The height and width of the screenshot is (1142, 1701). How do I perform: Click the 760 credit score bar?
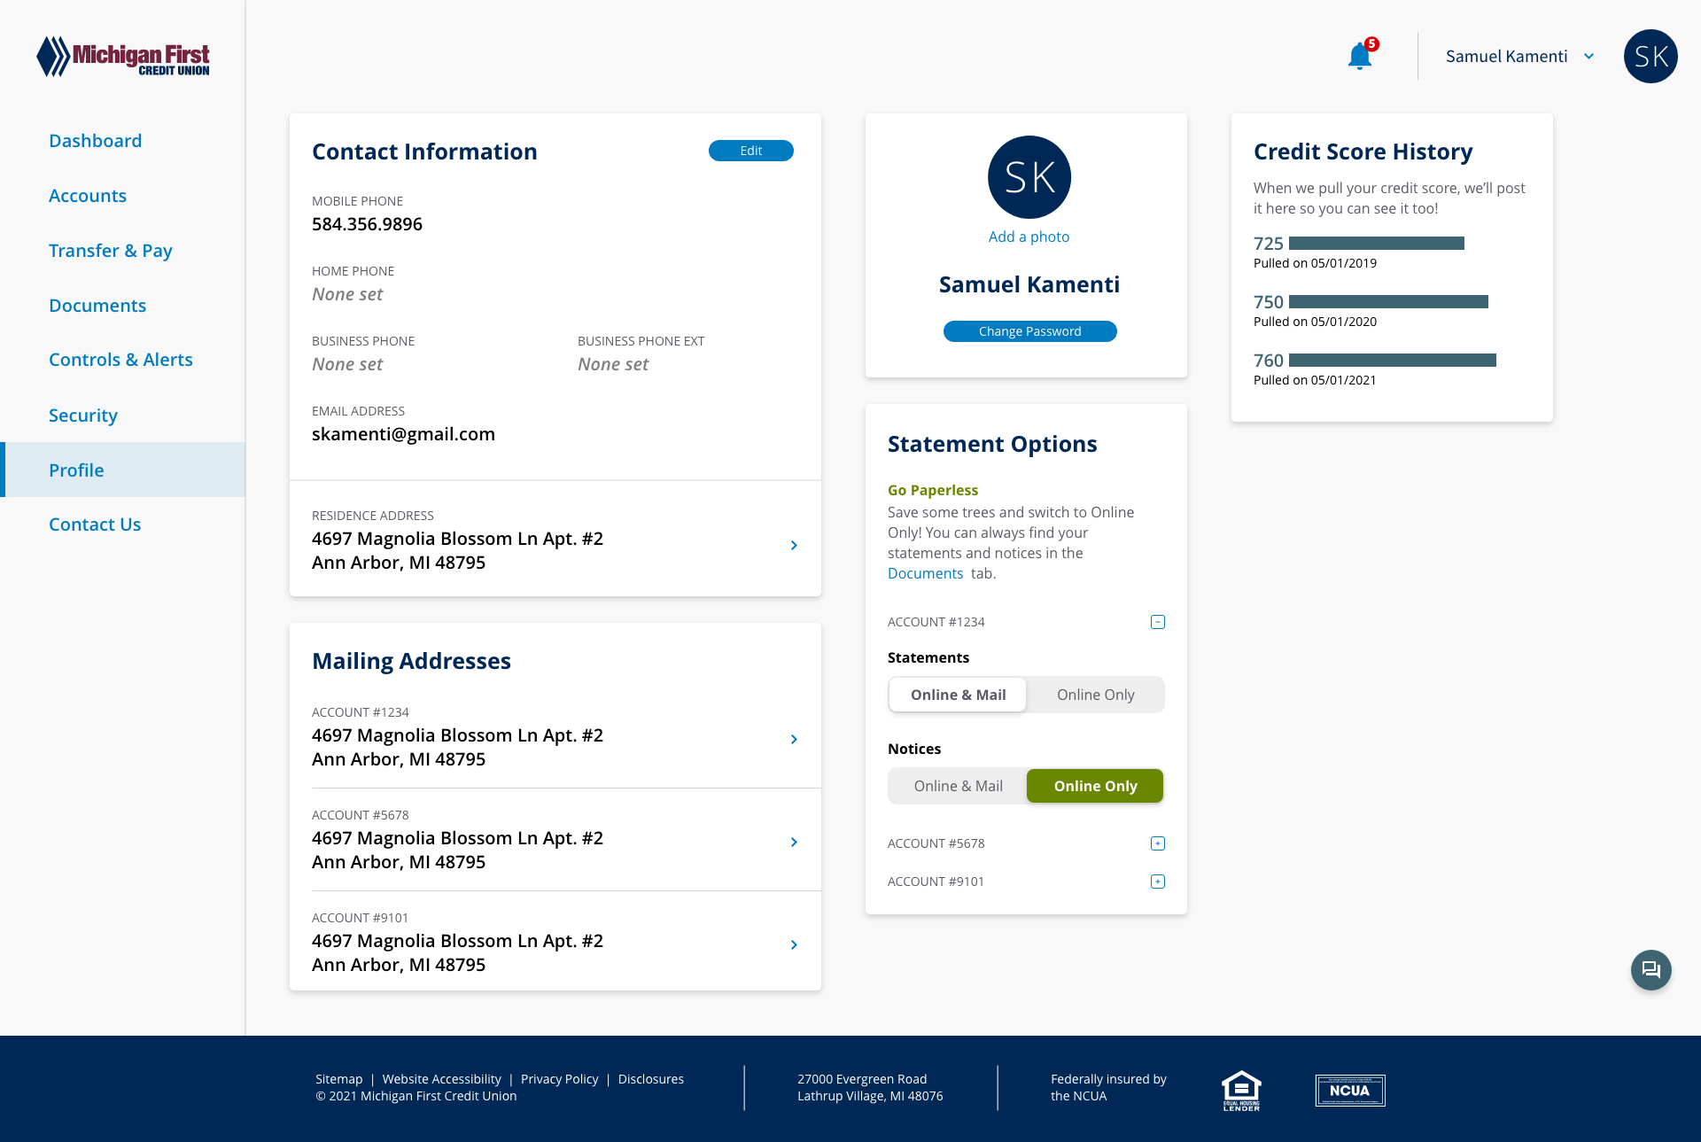point(1392,361)
